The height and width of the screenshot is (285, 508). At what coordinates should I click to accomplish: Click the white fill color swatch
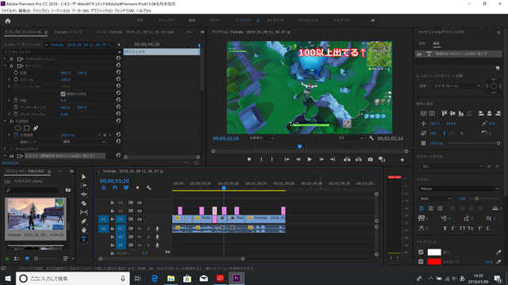pyautogui.click(x=434, y=252)
